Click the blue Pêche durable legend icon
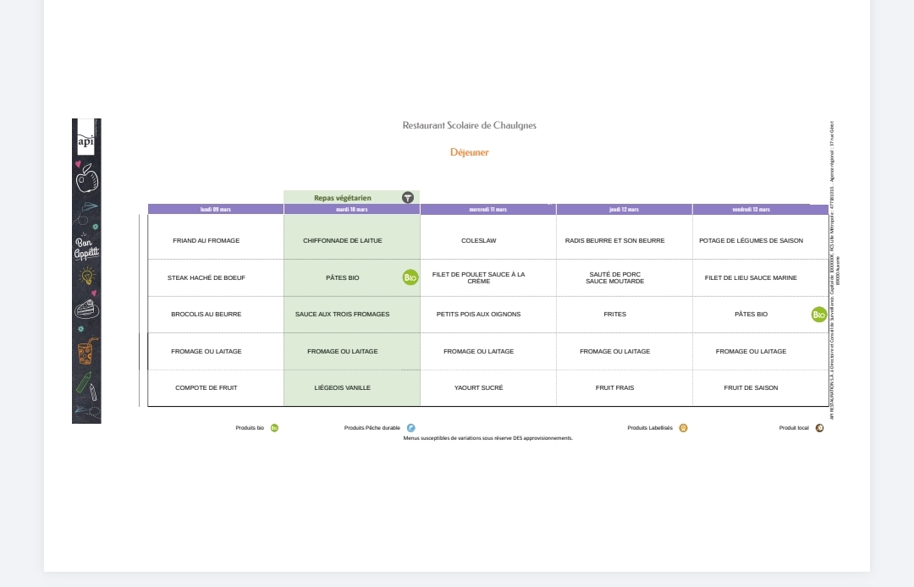Image resolution: width=914 pixels, height=587 pixels. [411, 428]
